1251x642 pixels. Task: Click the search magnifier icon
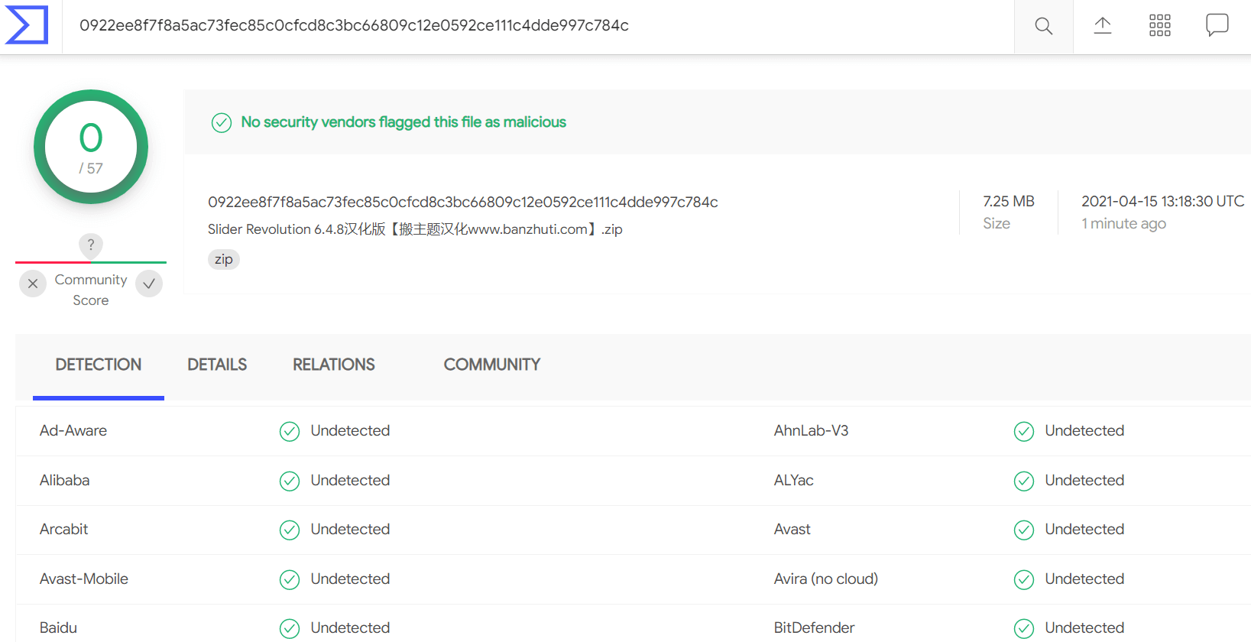(x=1043, y=26)
